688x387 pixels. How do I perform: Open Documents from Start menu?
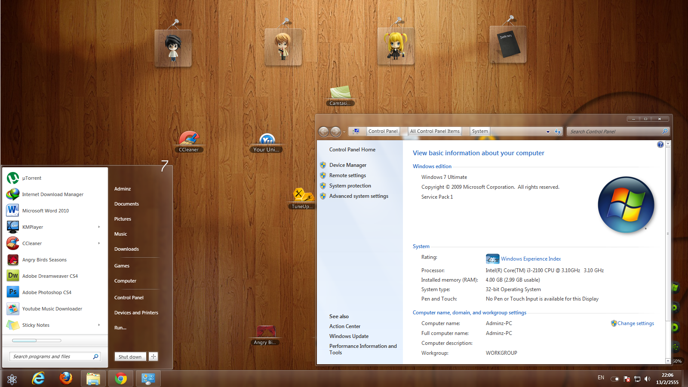[x=126, y=204]
